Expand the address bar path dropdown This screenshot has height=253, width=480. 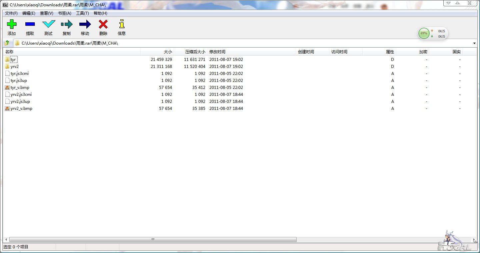[474, 43]
